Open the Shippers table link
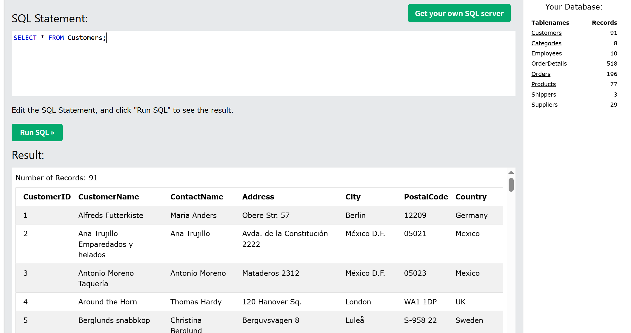Viewport: 631px width, 333px height. point(543,95)
